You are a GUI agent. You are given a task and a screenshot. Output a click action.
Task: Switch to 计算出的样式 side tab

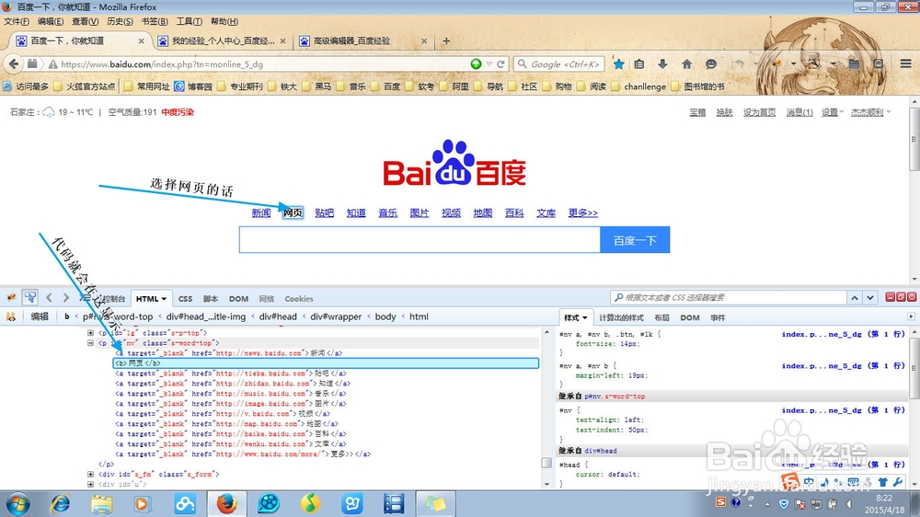pyautogui.click(x=621, y=317)
